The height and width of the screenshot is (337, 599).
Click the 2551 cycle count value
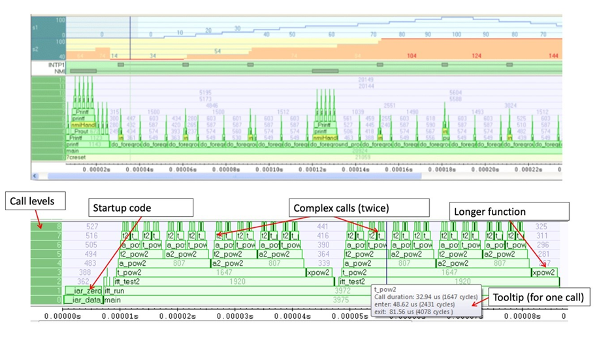click(390, 105)
